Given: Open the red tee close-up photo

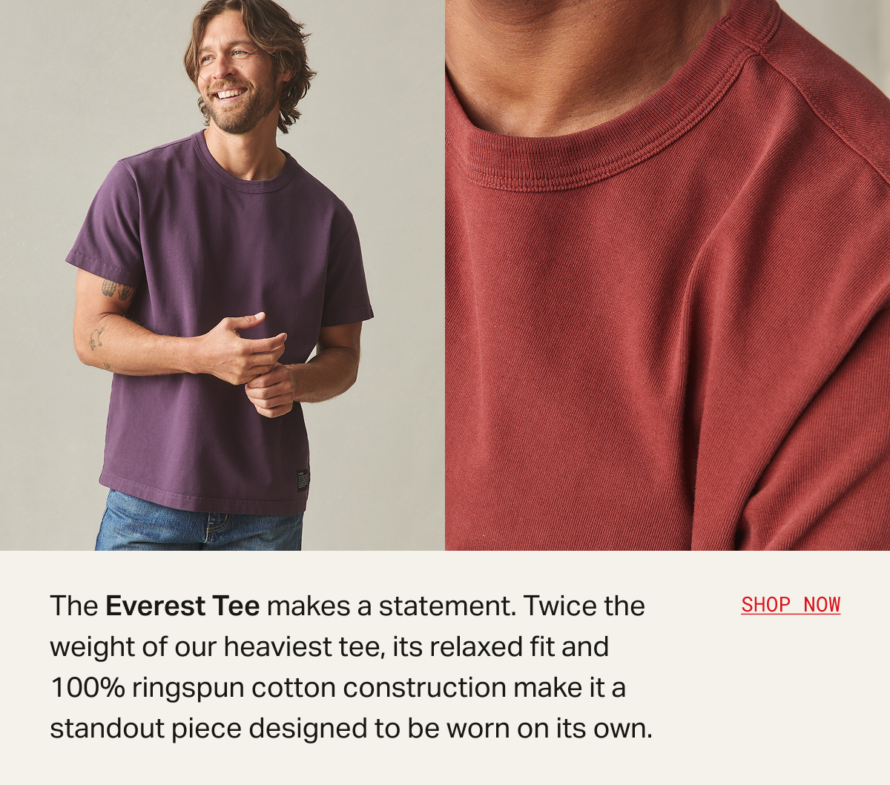Looking at the screenshot, I should (x=667, y=275).
